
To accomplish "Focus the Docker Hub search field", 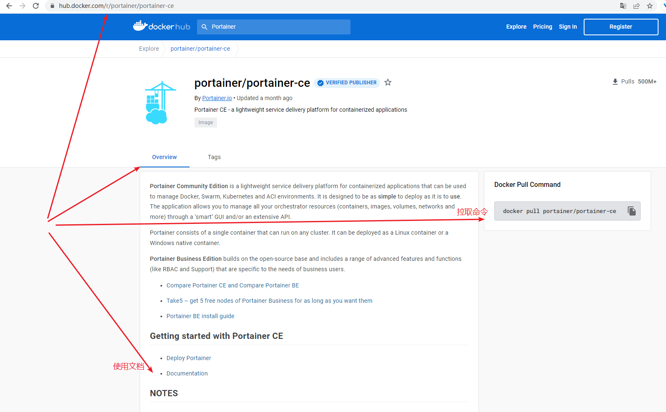I will tap(274, 27).
